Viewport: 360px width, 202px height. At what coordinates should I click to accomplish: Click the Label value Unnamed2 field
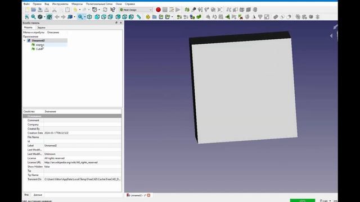click(83, 146)
